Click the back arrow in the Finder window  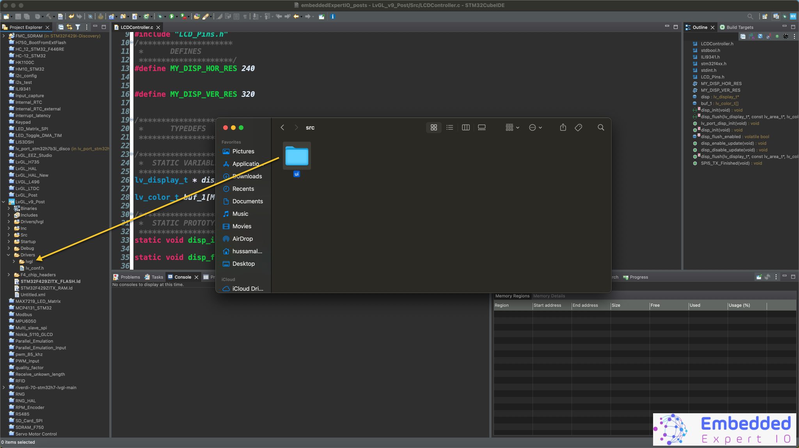[x=282, y=127]
